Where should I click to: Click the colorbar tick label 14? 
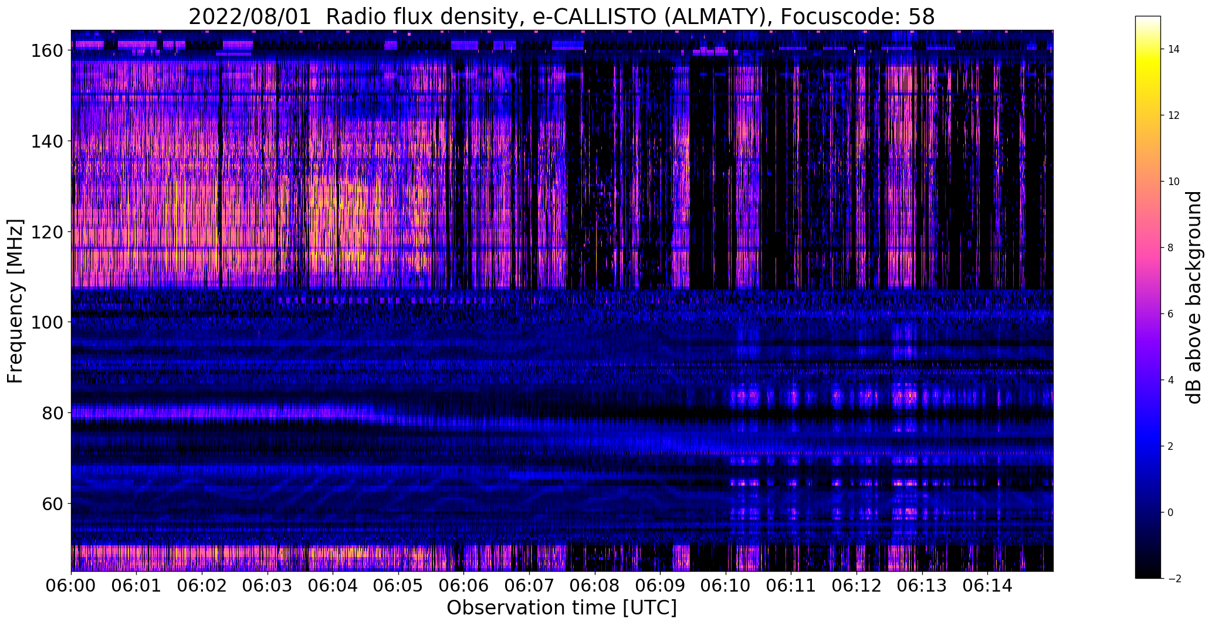1174,49
